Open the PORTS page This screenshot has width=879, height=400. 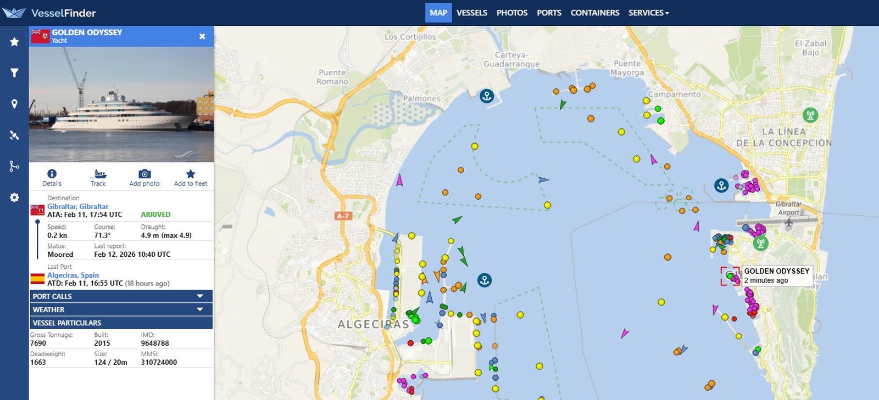tap(549, 13)
